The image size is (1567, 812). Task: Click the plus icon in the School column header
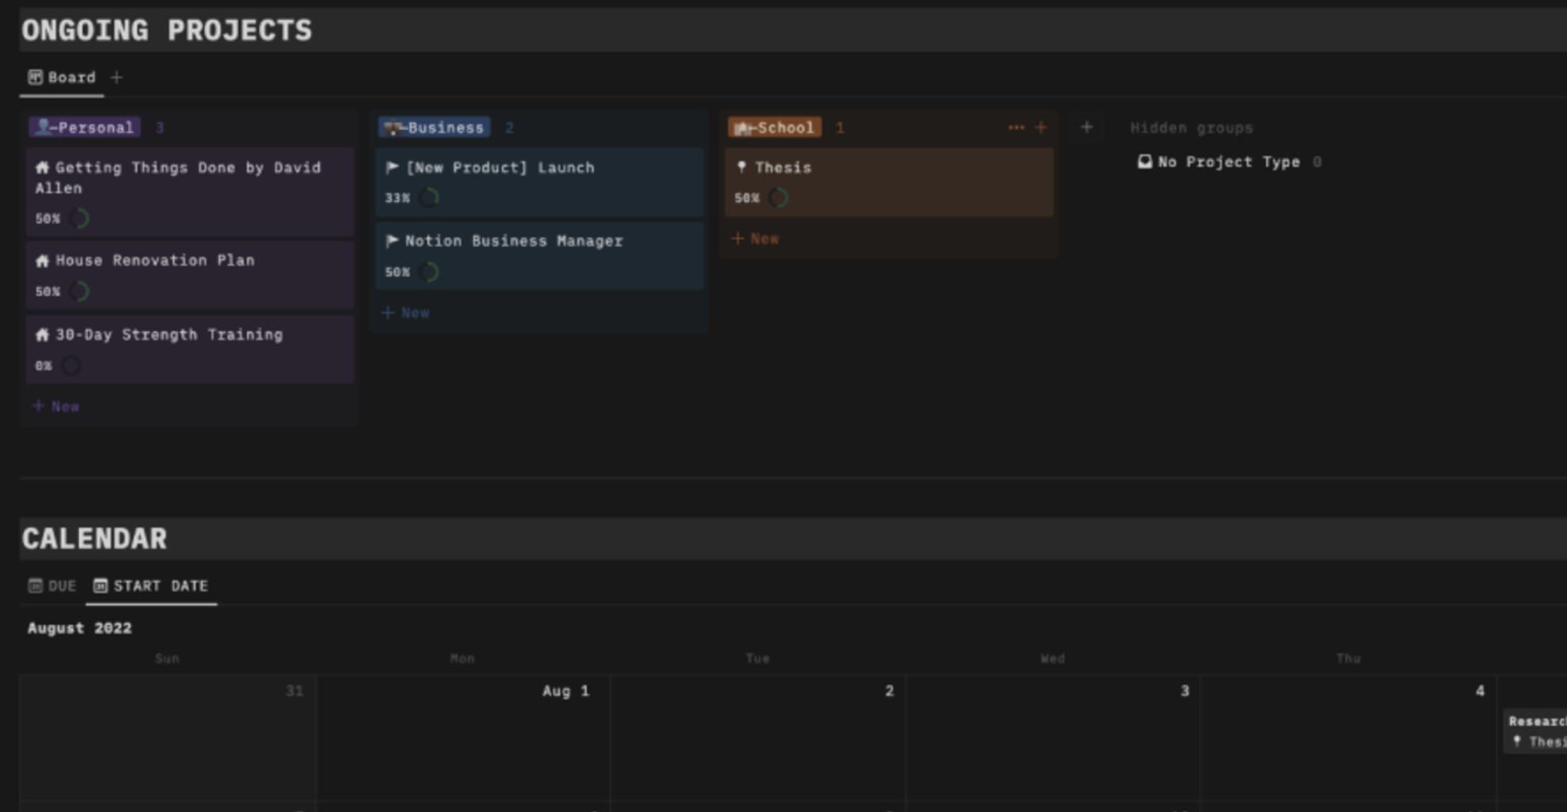[x=1041, y=128]
